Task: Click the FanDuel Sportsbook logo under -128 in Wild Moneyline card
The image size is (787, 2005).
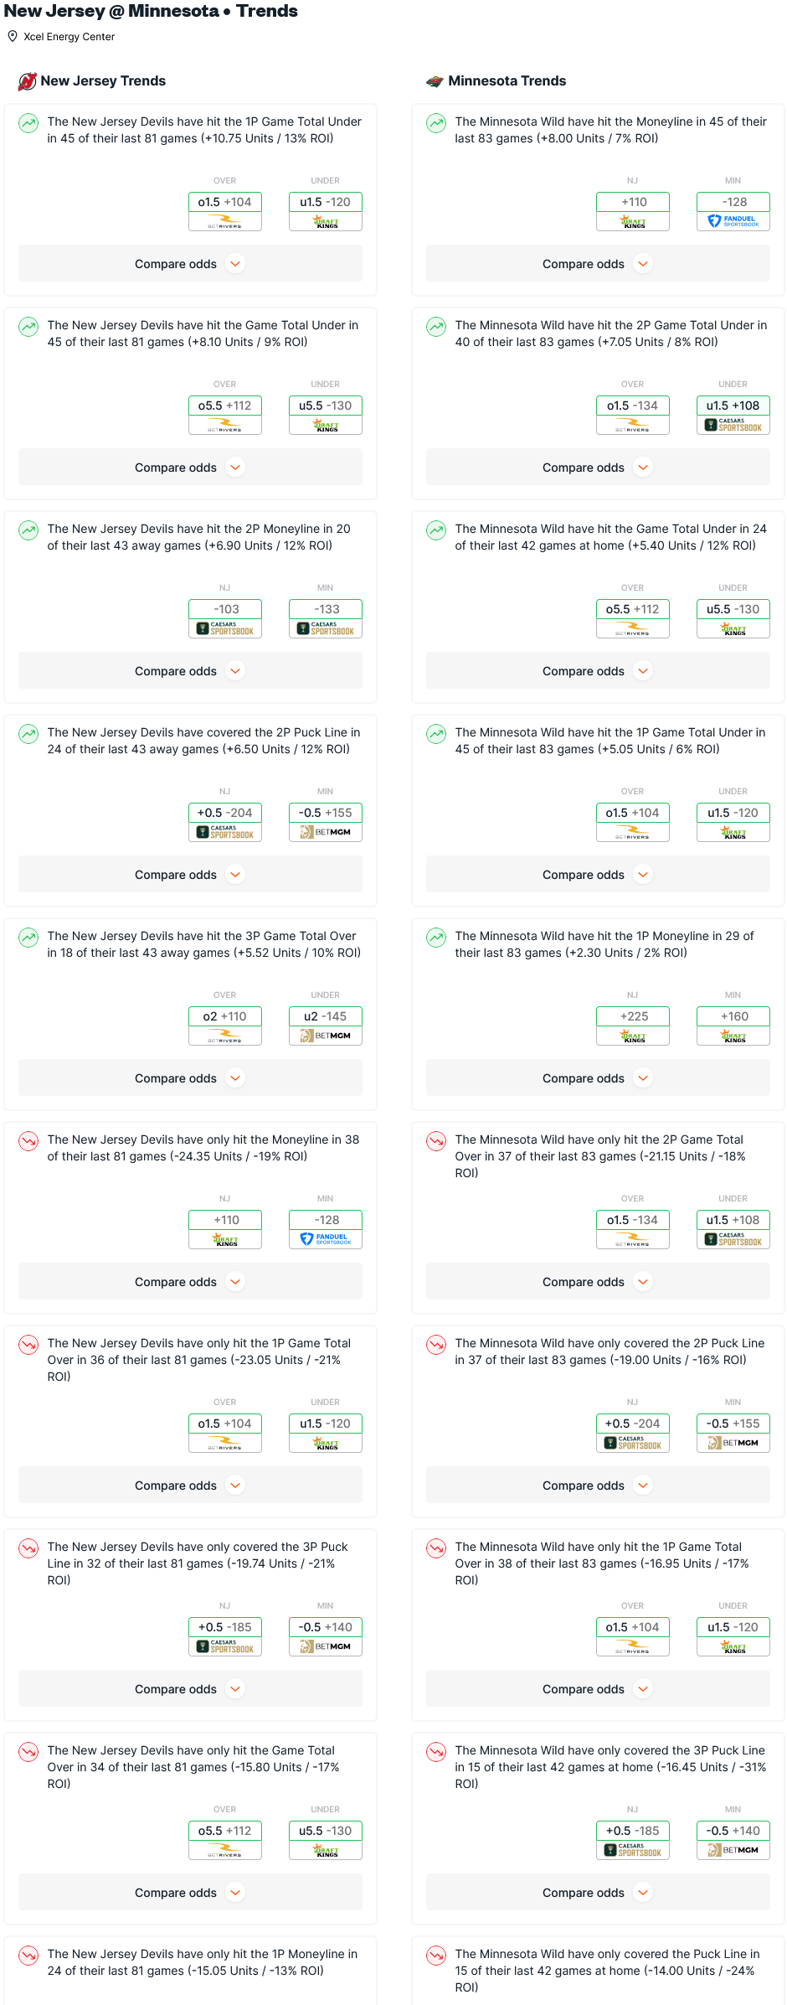Action: 733,221
